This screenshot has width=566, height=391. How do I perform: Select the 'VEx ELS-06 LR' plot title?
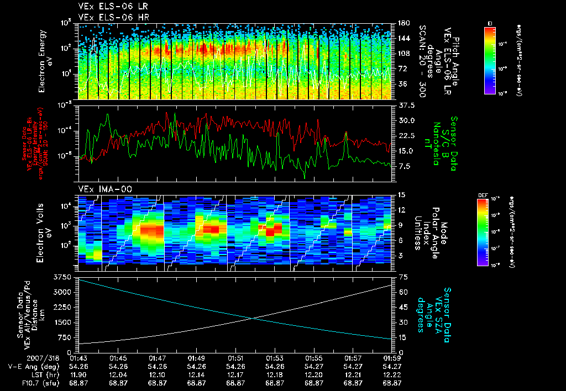pyautogui.click(x=113, y=7)
